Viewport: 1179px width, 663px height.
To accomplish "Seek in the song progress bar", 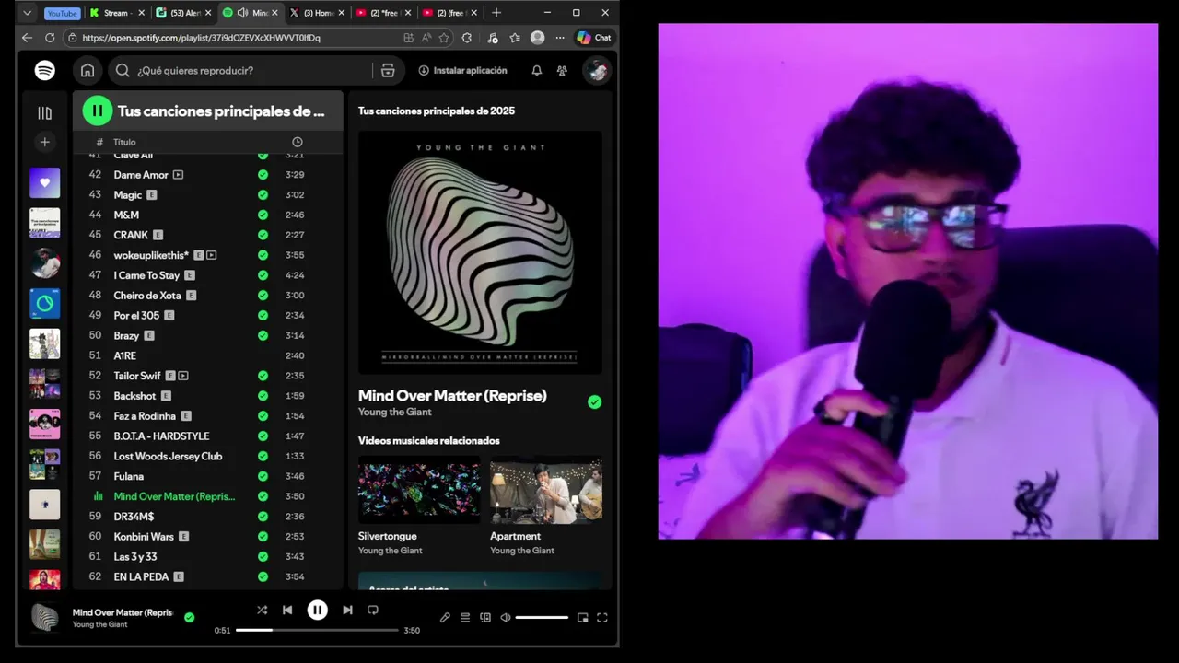I will (x=317, y=630).
